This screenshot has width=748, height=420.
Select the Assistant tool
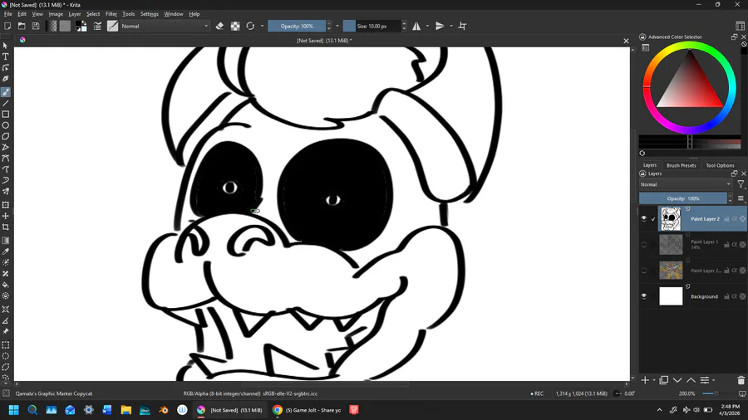coord(6,309)
